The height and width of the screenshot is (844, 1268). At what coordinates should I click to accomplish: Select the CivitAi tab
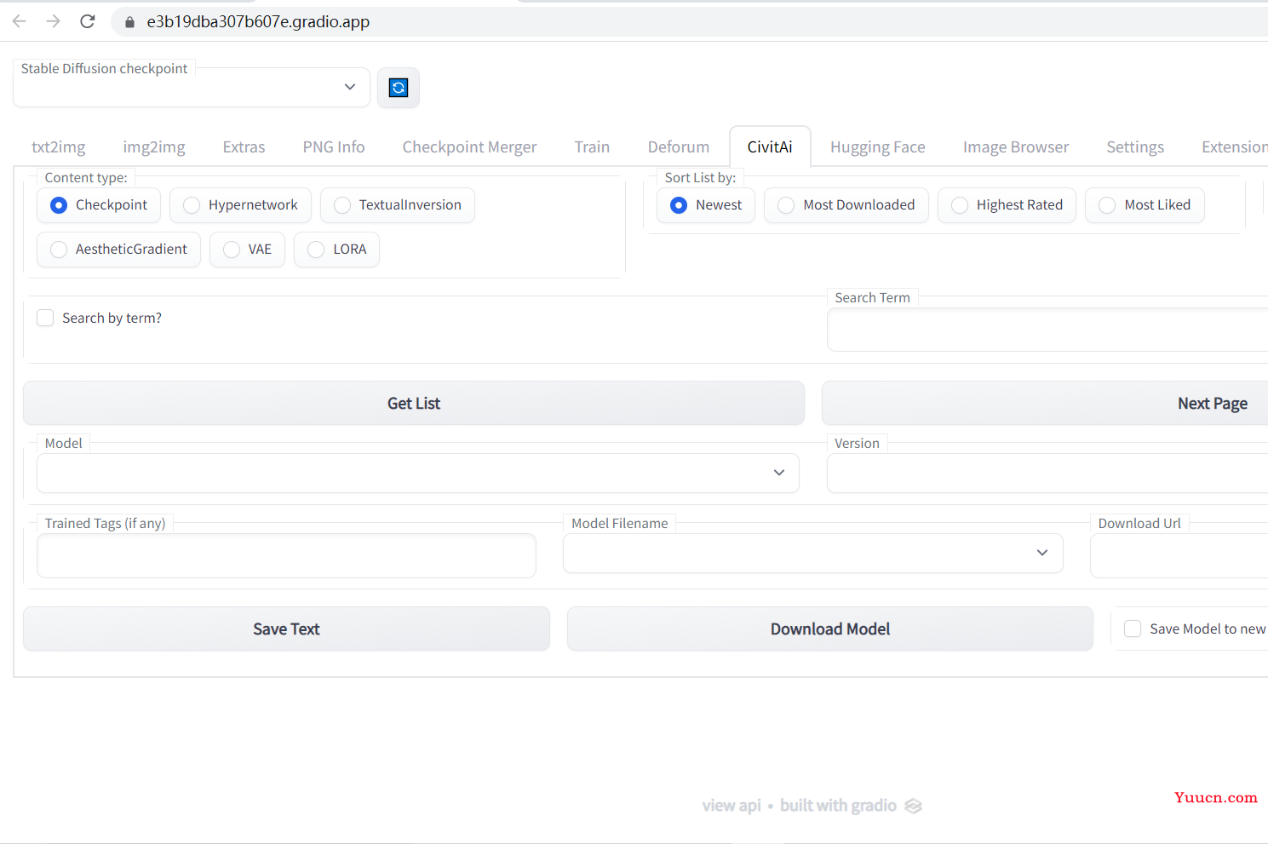click(x=770, y=146)
